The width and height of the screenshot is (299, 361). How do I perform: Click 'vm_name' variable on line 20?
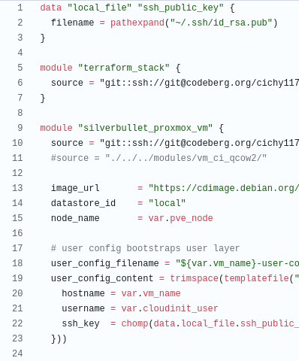point(162,293)
